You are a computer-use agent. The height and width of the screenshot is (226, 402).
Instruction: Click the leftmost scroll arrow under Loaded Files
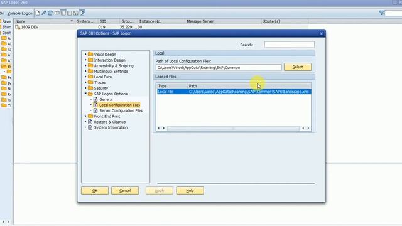(159, 128)
